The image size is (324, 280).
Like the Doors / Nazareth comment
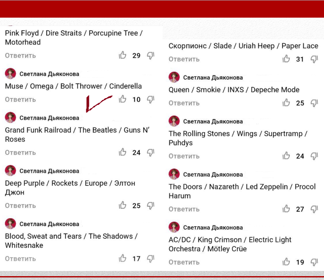tap(286, 209)
